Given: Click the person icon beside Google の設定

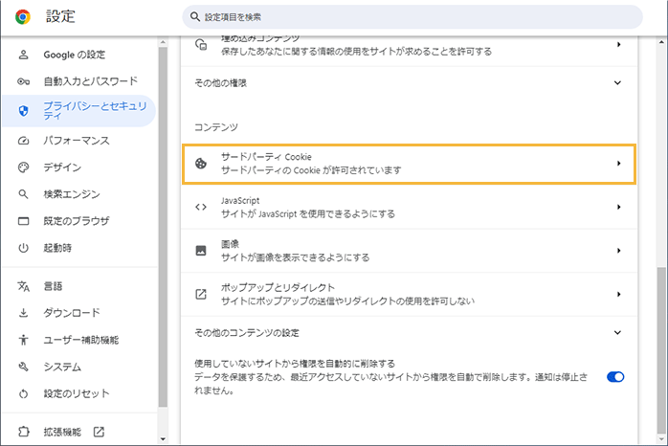Looking at the screenshot, I should 23,55.
